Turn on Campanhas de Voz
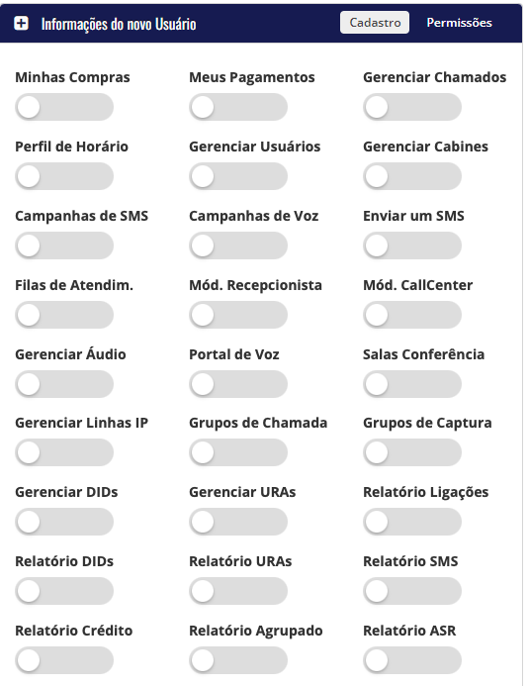 point(238,245)
